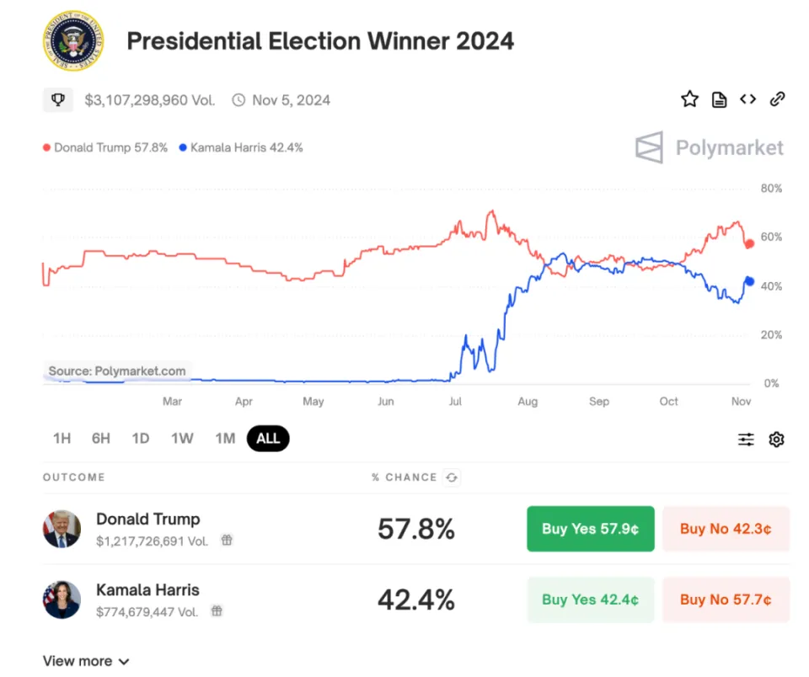Buy Yes for Donald Trump at 57.9¢

pyautogui.click(x=590, y=529)
